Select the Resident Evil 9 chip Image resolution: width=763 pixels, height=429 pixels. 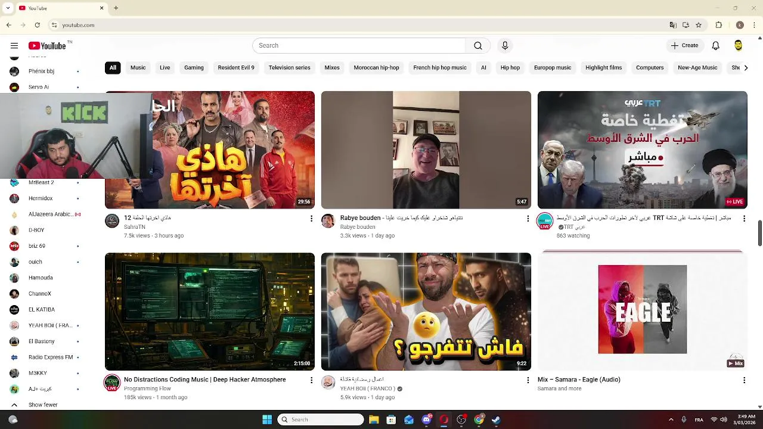(236, 68)
